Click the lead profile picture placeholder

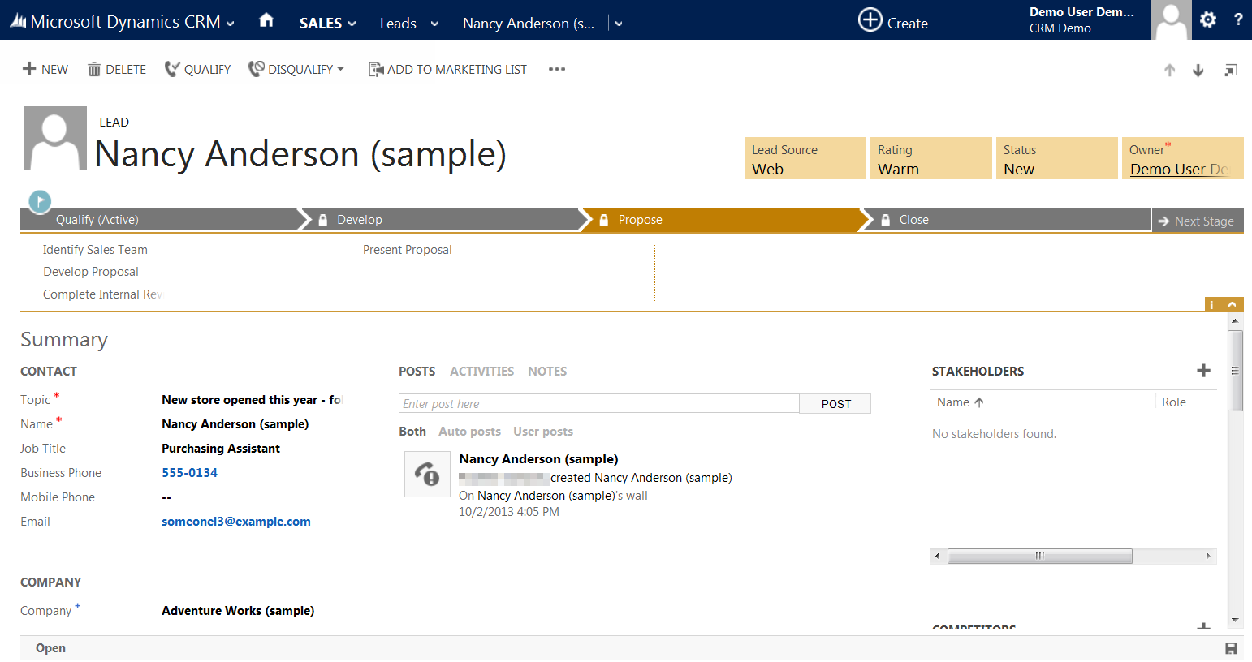pyautogui.click(x=55, y=138)
